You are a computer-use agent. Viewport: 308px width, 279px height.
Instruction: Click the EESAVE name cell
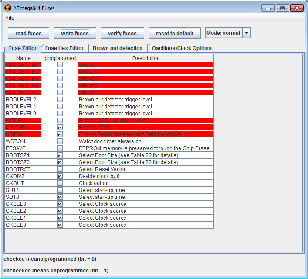tap(24, 148)
